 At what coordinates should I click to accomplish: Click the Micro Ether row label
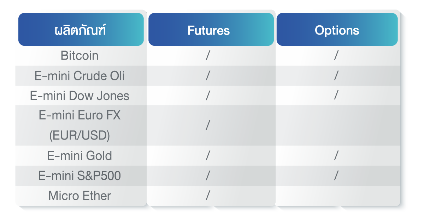click(79, 196)
